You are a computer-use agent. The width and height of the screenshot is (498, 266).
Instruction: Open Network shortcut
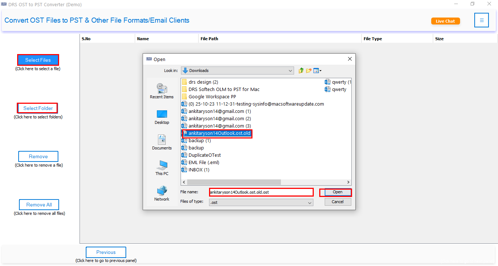point(162,194)
